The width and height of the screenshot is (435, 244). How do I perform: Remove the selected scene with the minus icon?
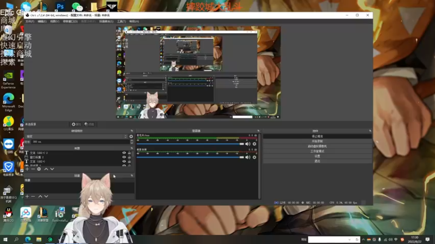(33, 196)
